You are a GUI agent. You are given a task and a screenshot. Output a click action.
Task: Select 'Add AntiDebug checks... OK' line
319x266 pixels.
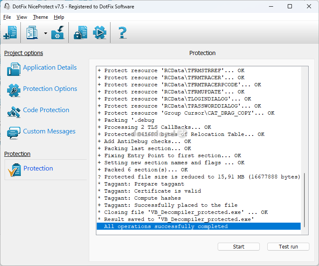click(x=198, y=141)
